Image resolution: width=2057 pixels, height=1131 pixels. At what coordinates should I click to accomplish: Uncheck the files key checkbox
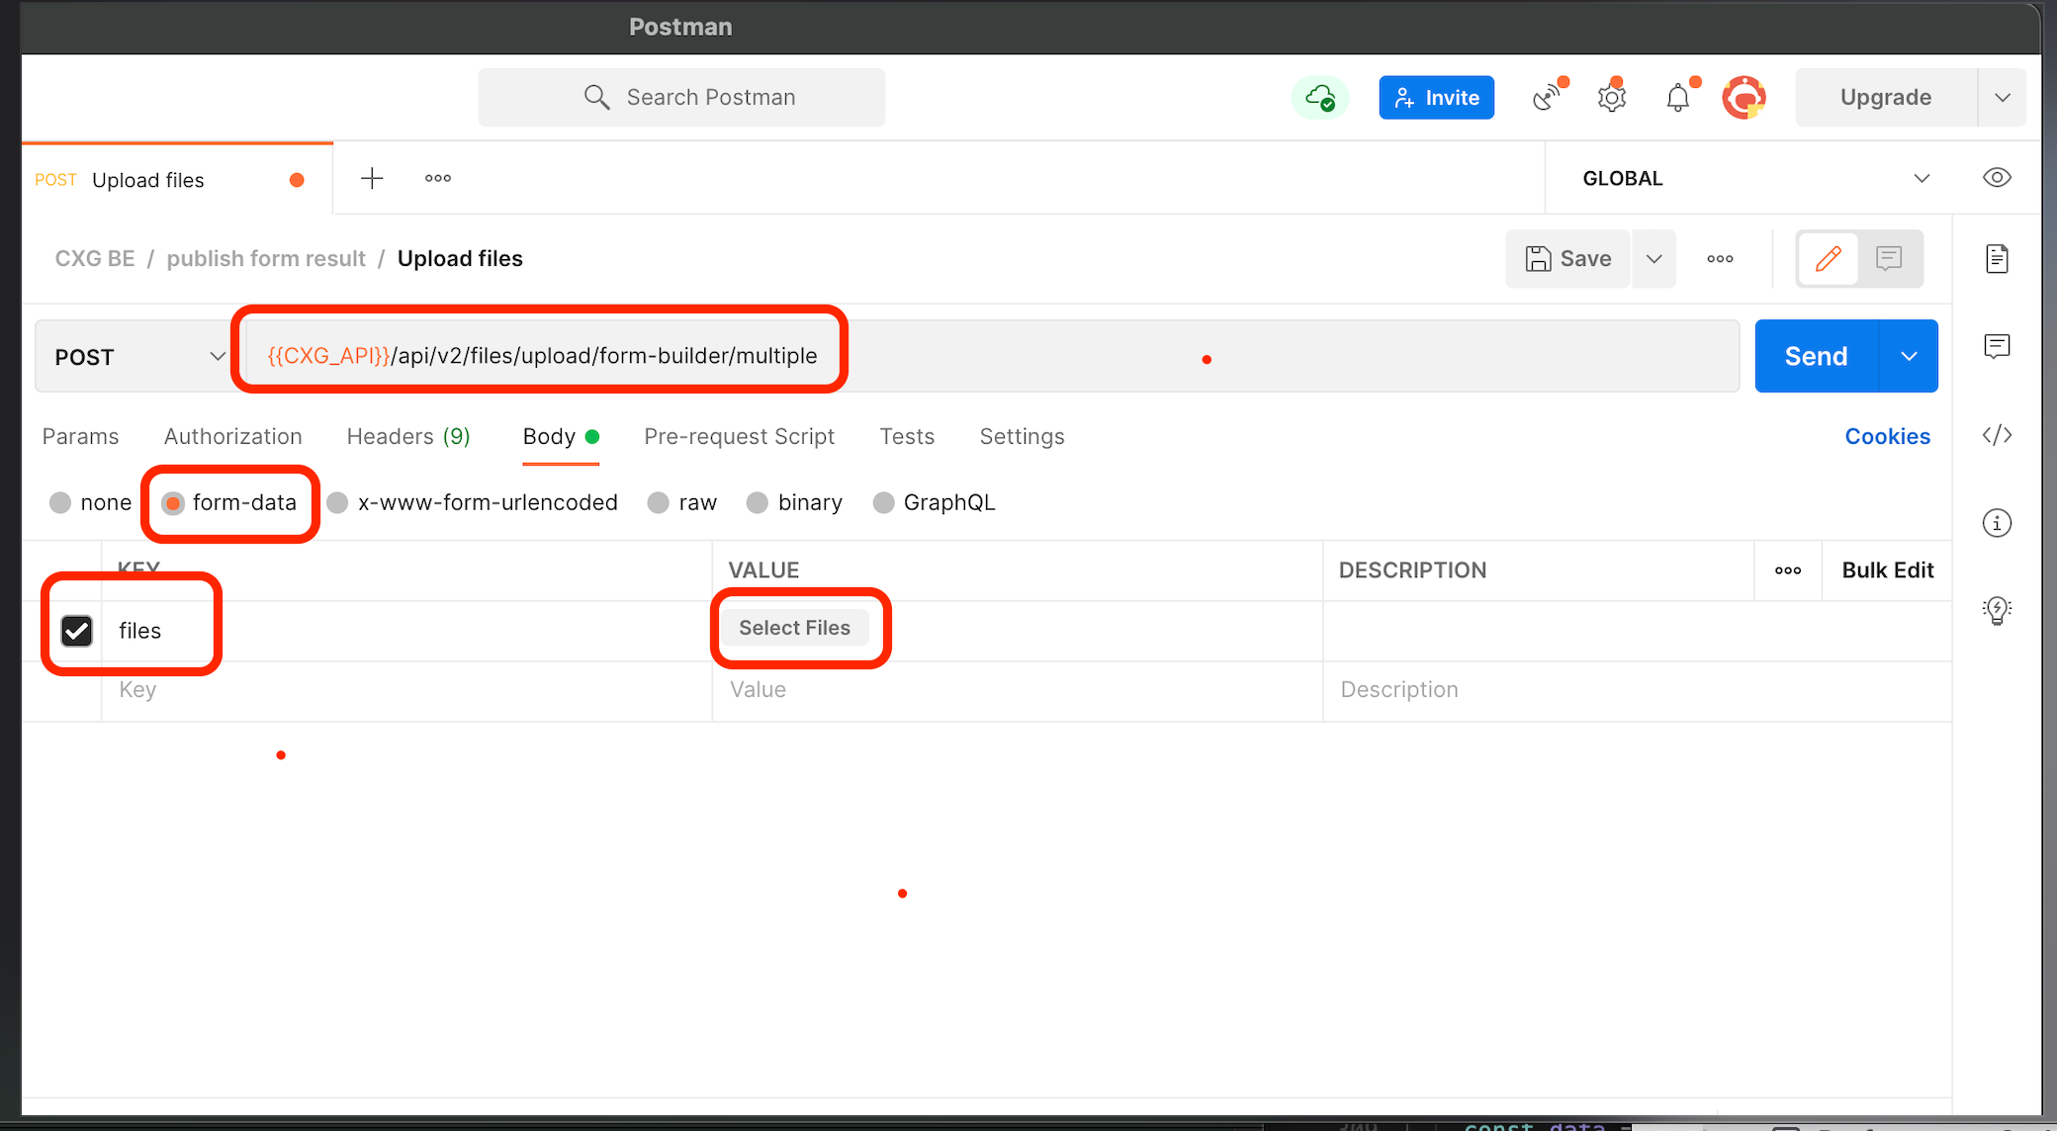(77, 631)
